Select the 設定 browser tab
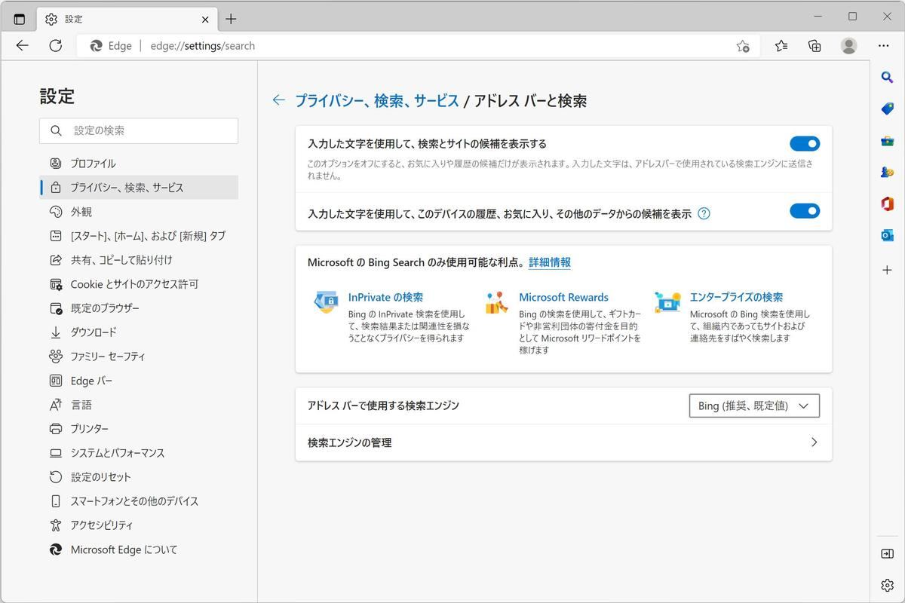 pos(127,19)
